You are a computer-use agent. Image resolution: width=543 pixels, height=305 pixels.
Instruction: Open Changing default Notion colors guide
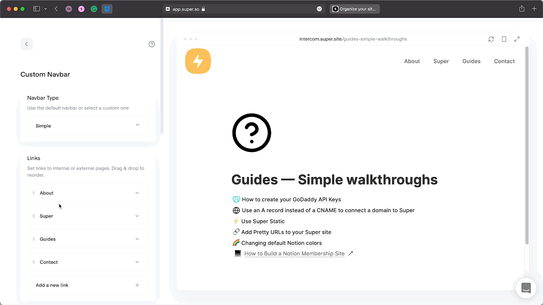click(281, 243)
